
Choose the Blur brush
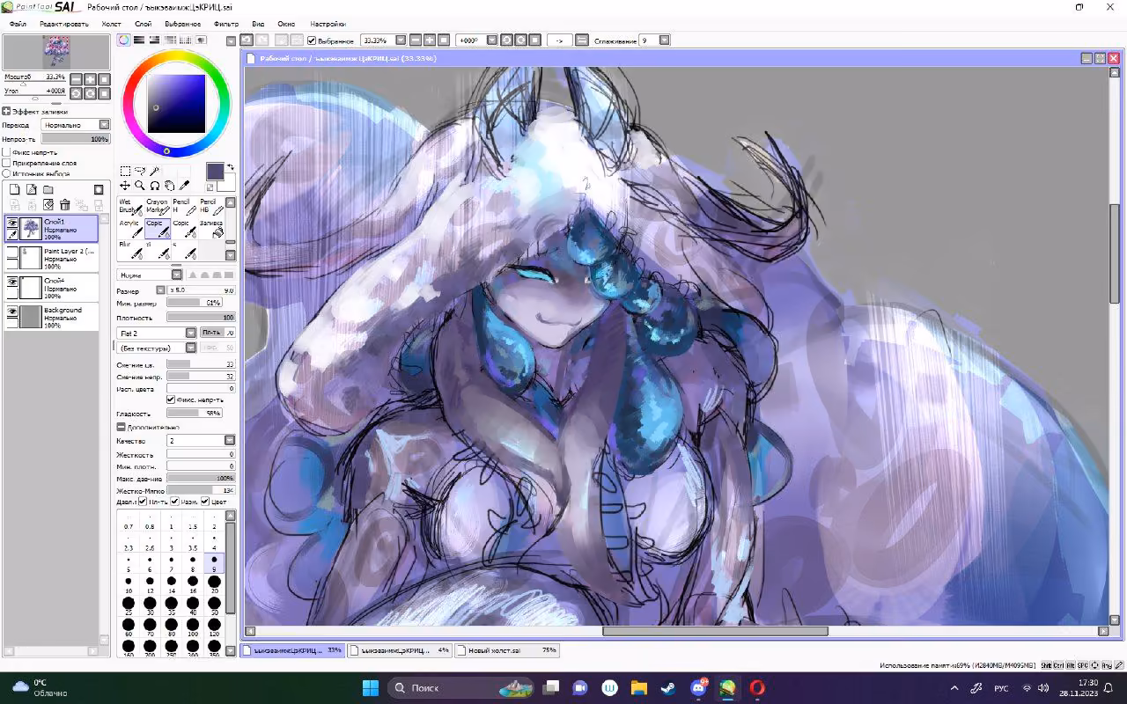click(130, 251)
